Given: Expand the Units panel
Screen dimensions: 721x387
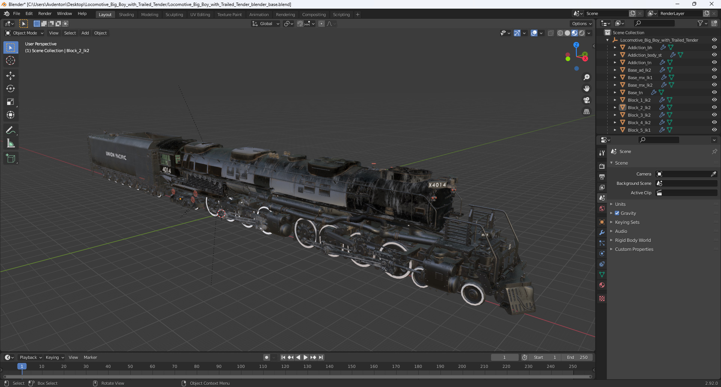Looking at the screenshot, I should point(620,204).
